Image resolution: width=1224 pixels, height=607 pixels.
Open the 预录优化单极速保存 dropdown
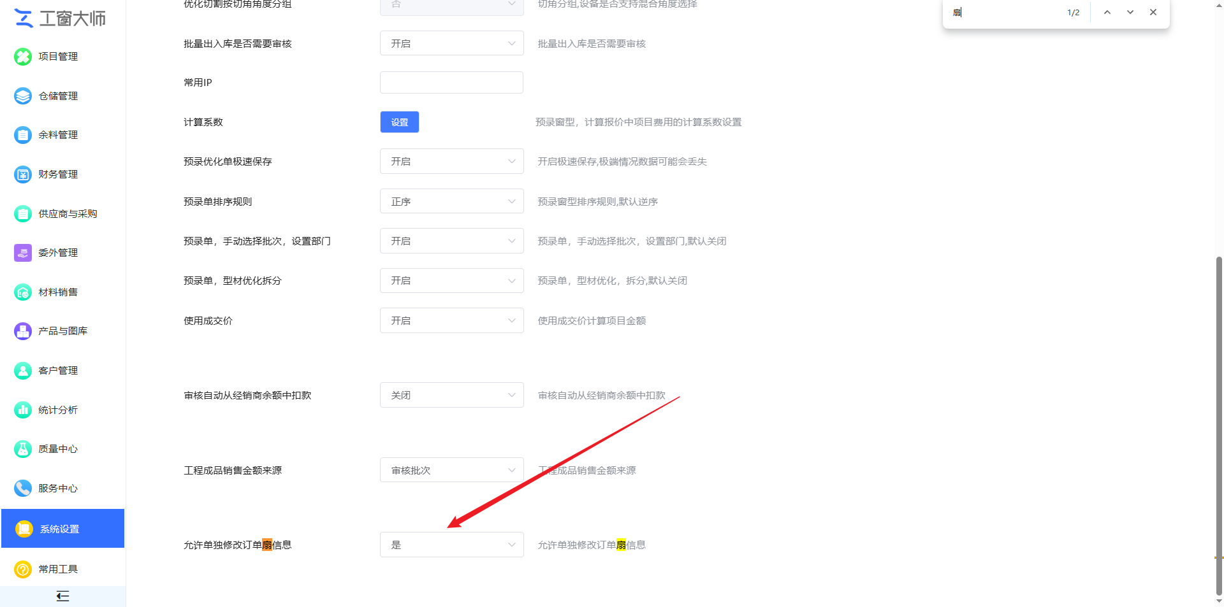click(452, 161)
